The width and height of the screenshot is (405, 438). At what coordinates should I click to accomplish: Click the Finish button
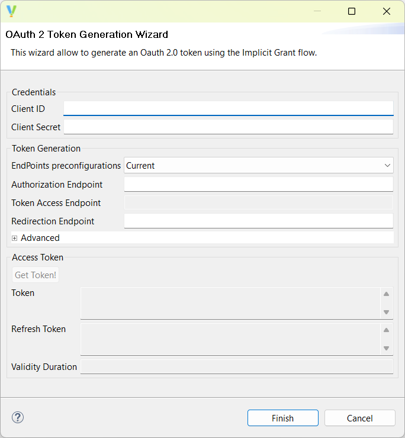[x=283, y=418]
